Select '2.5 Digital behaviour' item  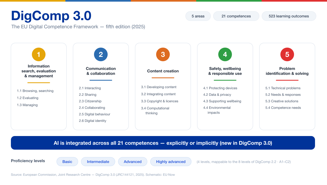point(95,114)
